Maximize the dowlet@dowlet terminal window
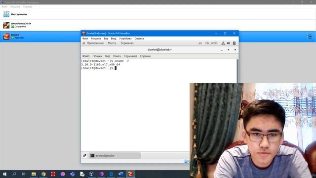 pyautogui.click(x=229, y=49)
